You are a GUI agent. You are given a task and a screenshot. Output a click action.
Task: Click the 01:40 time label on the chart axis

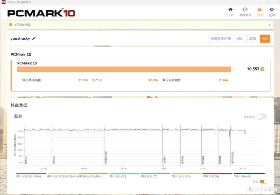(x=44, y=169)
